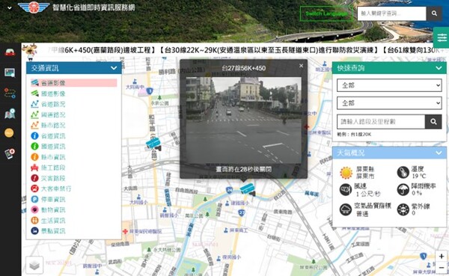Click the sun weather icon
The width and height of the screenshot is (449, 276).
tap(346, 173)
